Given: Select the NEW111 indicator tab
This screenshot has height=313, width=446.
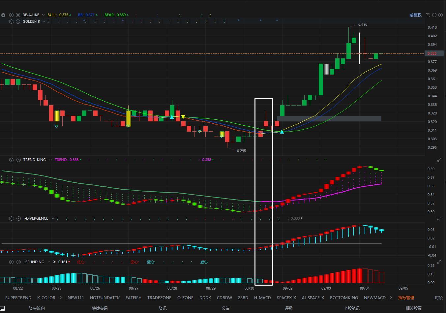Looking at the screenshot, I should tap(76, 297).
